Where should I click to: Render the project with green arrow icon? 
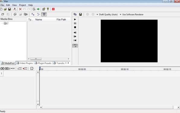tap(38, 9)
